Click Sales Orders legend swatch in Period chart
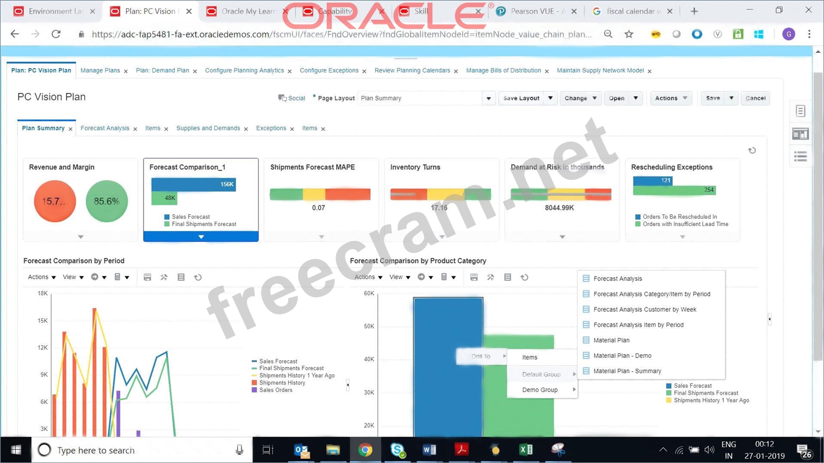Viewport: 824px width, 463px height. coord(254,390)
